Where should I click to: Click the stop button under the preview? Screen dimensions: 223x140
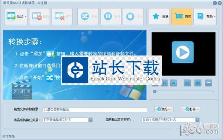tap(174, 83)
